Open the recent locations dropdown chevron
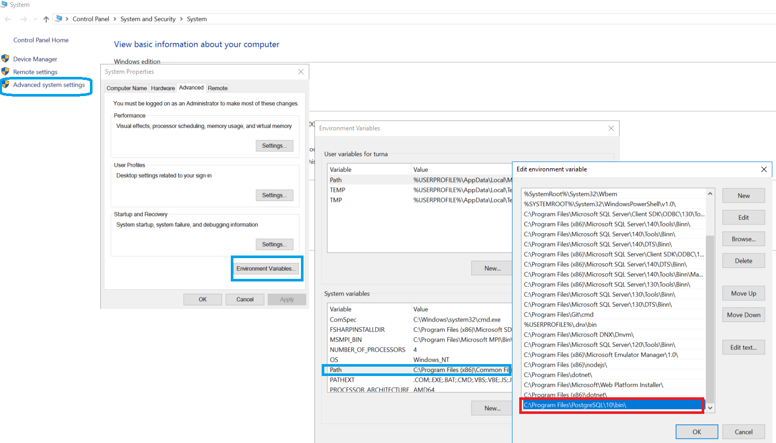Image resolution: width=776 pixels, height=443 pixels. coord(35,19)
